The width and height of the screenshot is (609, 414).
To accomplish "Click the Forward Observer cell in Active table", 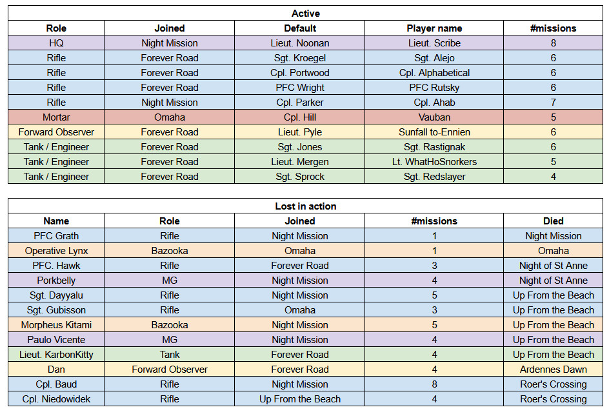I will click(x=56, y=132).
